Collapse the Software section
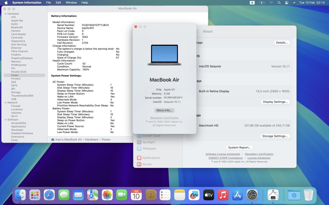Image resolution: width=329 pixels, height=205 pixels. click(x=5, y=119)
